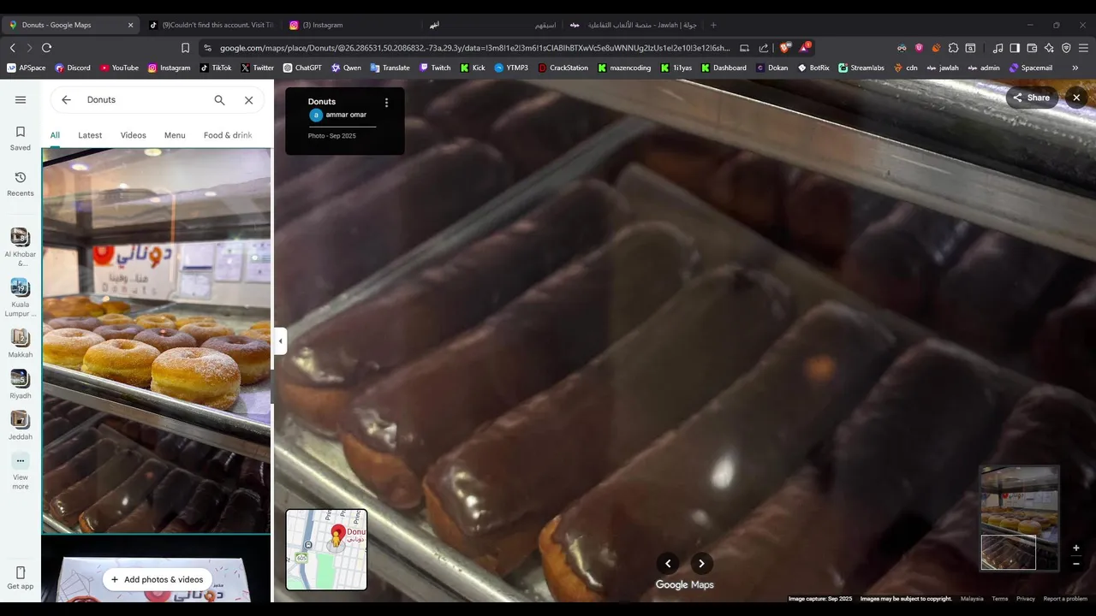Open the YouTube bookmark

pos(119,68)
